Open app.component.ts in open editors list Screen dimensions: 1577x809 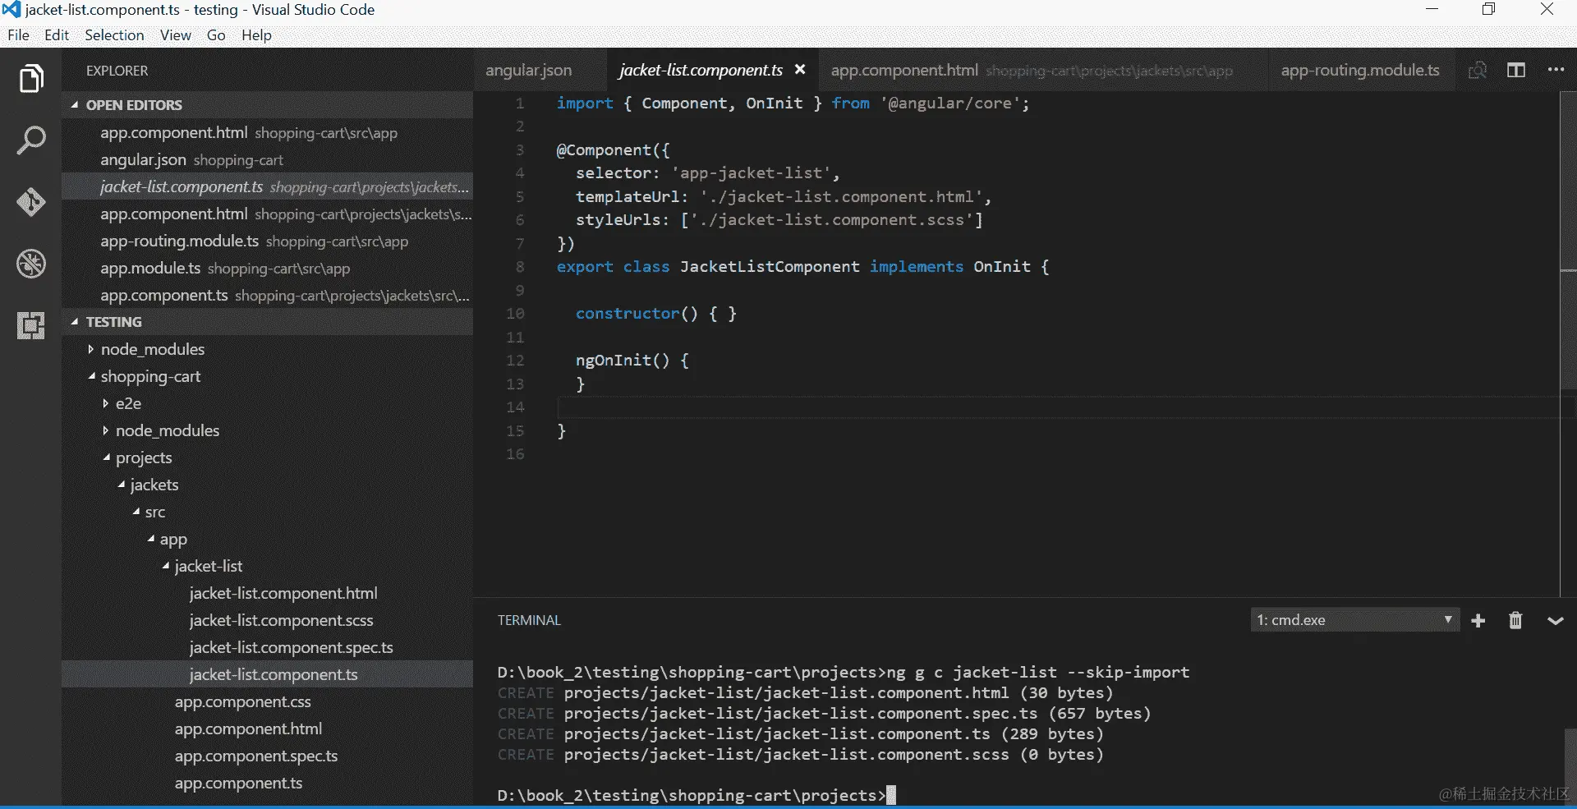[267, 295]
